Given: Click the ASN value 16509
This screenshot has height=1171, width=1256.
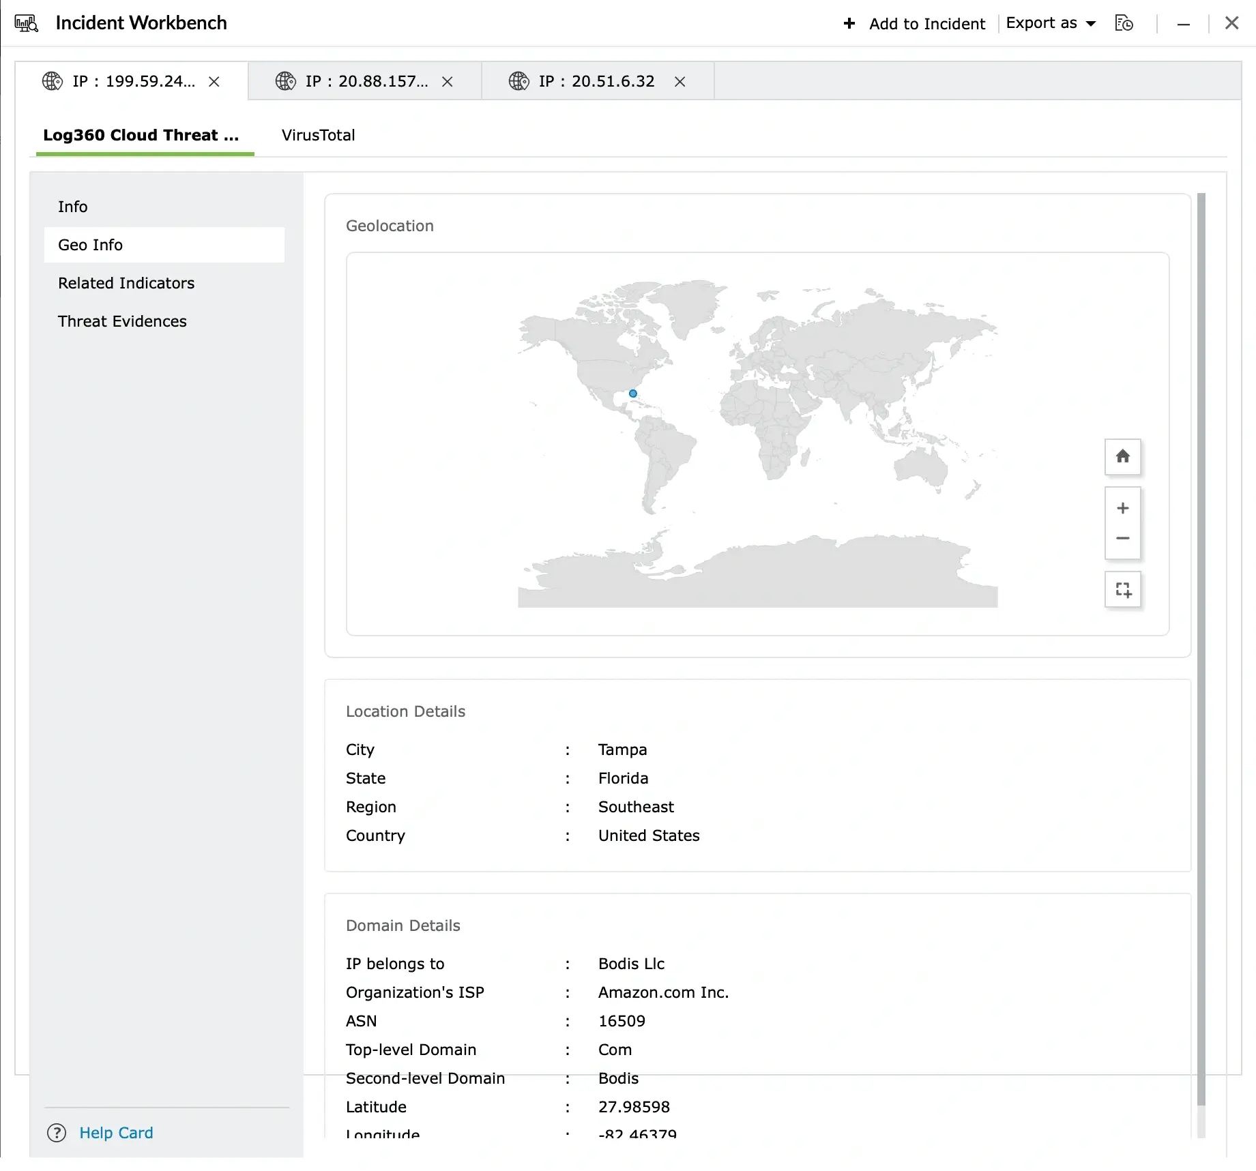Looking at the screenshot, I should pos(622,1021).
